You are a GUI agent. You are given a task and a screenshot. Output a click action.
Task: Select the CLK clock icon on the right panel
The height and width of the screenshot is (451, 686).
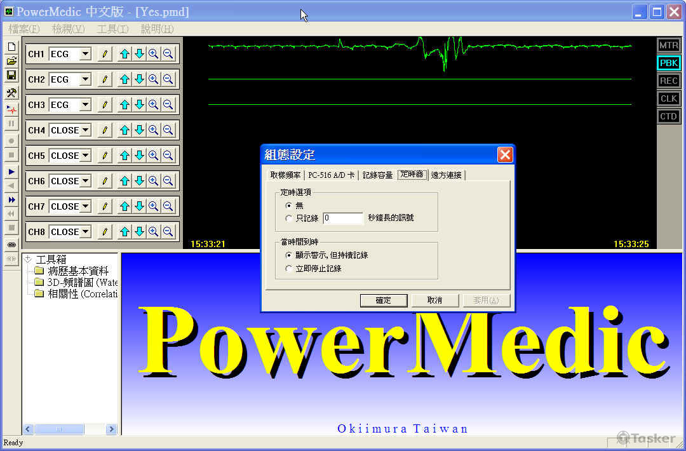coord(668,98)
